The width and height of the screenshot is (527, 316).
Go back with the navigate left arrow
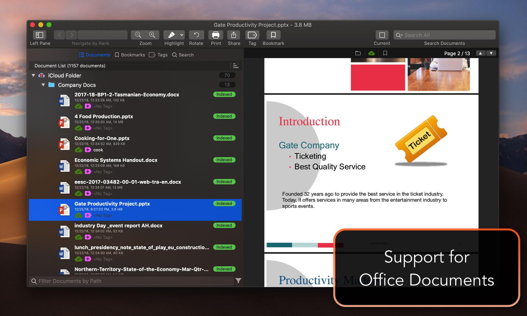tap(59, 35)
